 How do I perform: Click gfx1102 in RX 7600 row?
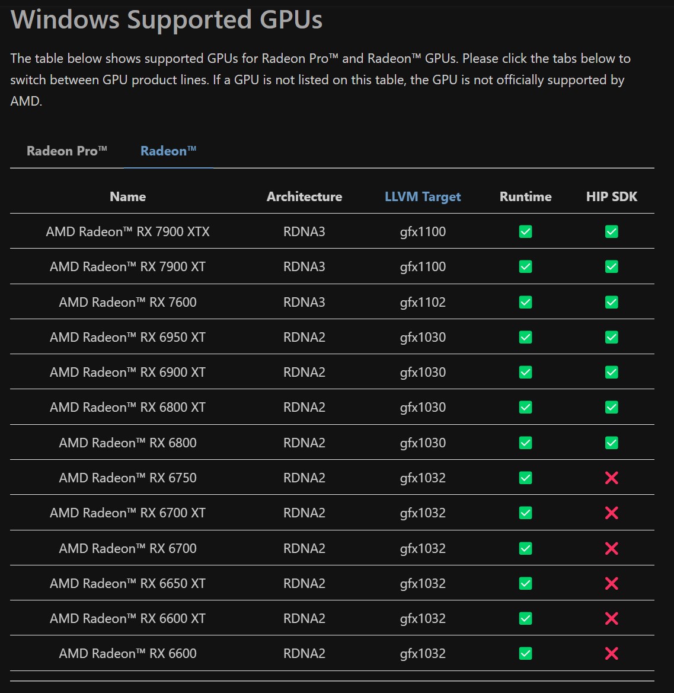423,303
